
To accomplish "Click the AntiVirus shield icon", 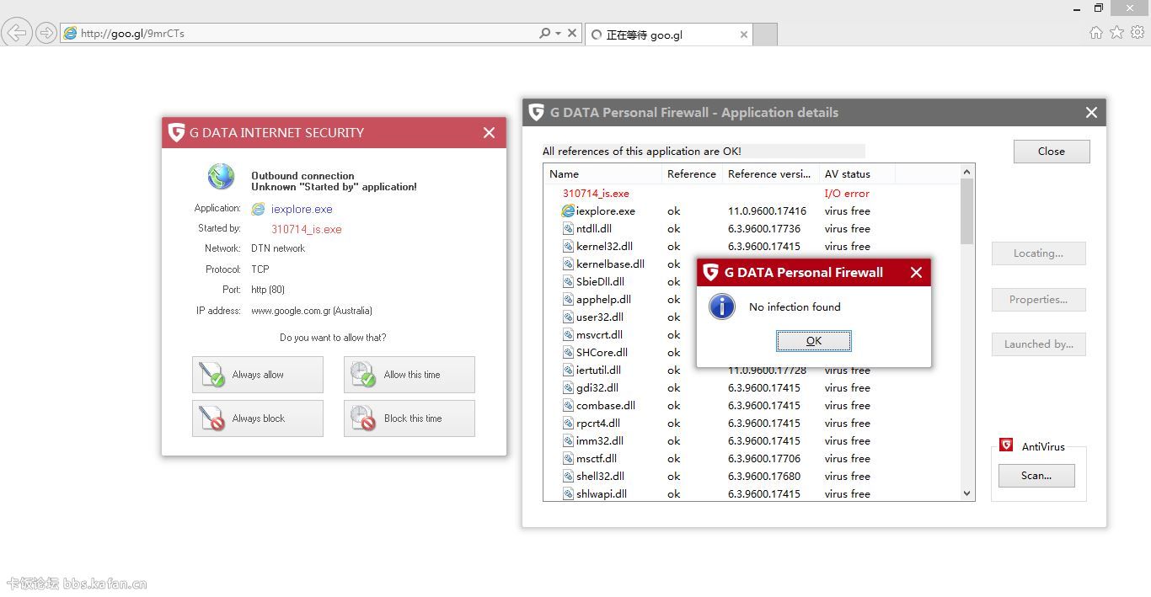I will [1006, 445].
